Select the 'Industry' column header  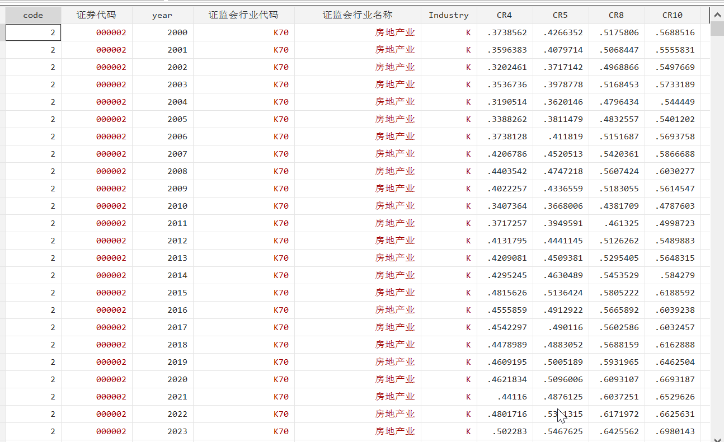tap(448, 15)
